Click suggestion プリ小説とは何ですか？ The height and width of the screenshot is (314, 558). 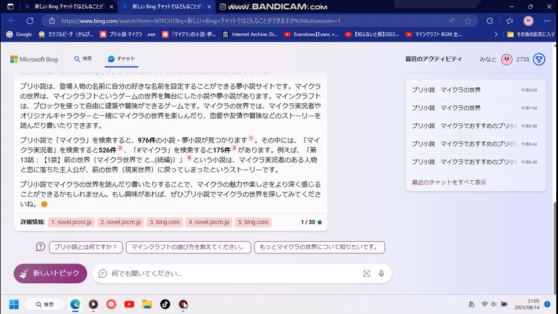86,247
